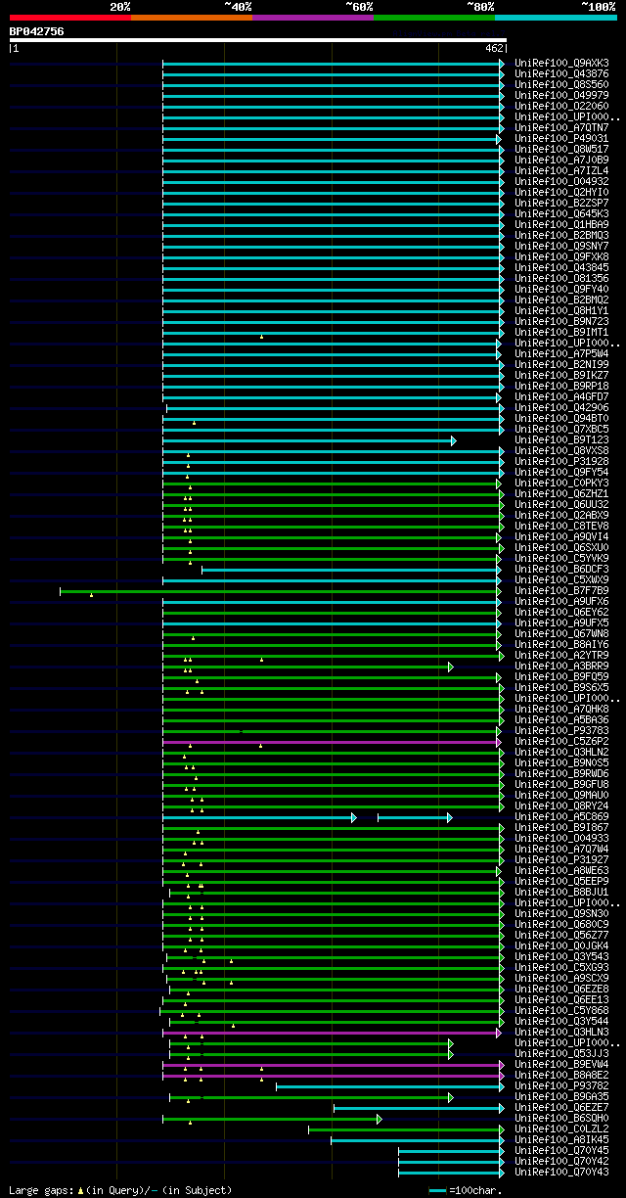
Task: Select the P31928 hit label
Action: 561,461
